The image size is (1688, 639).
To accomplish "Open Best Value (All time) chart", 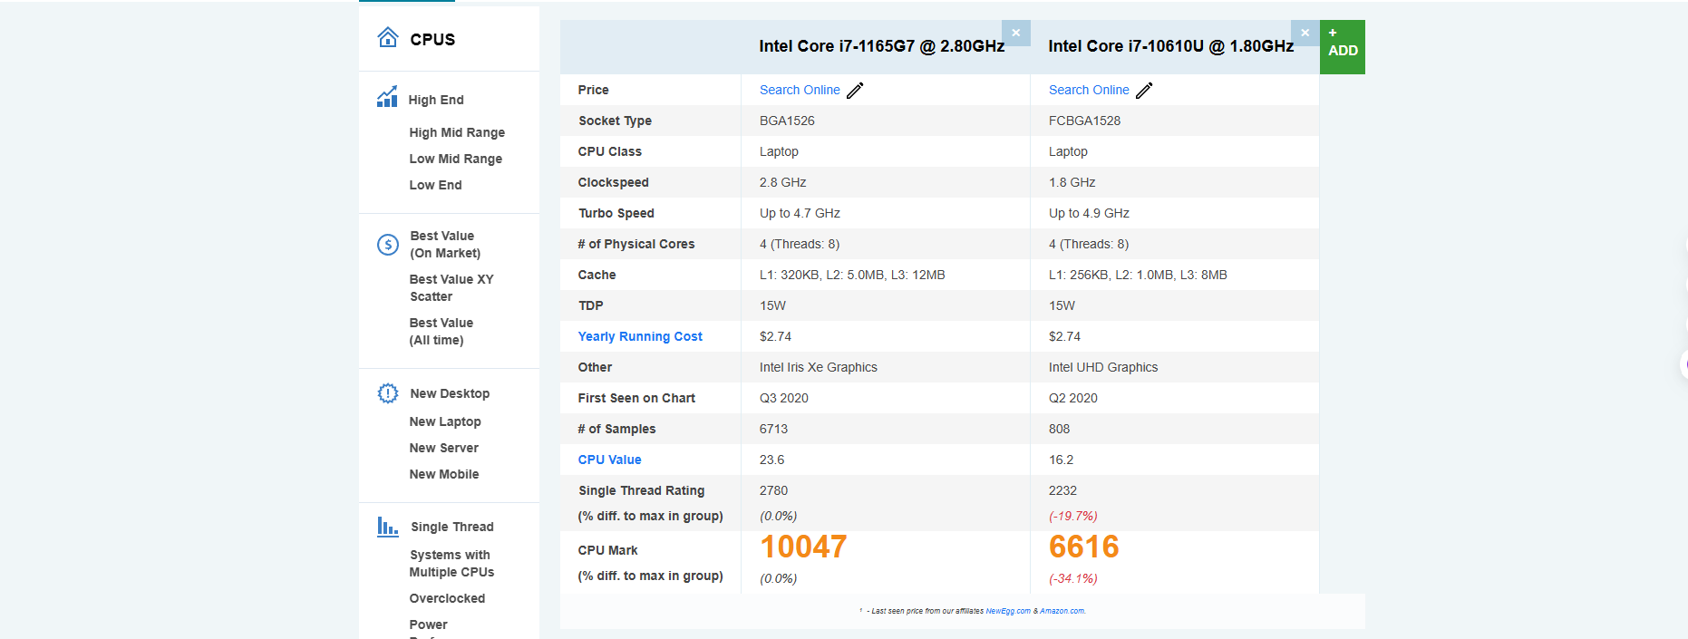I will (441, 332).
